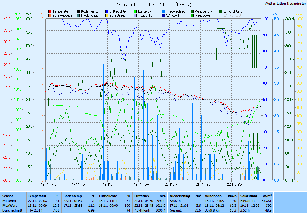Click the blue Luftfeuchte legend swatch
The width and height of the screenshot is (307, 213).
tap(107, 12)
